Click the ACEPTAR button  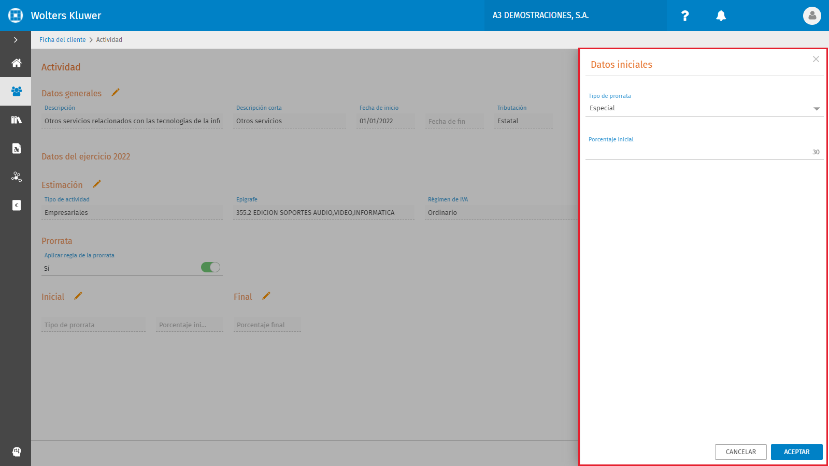[796, 452]
